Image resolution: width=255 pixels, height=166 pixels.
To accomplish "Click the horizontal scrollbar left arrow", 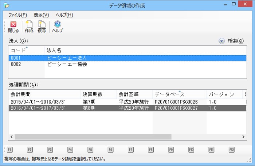I will pyautogui.click(x=11, y=137).
